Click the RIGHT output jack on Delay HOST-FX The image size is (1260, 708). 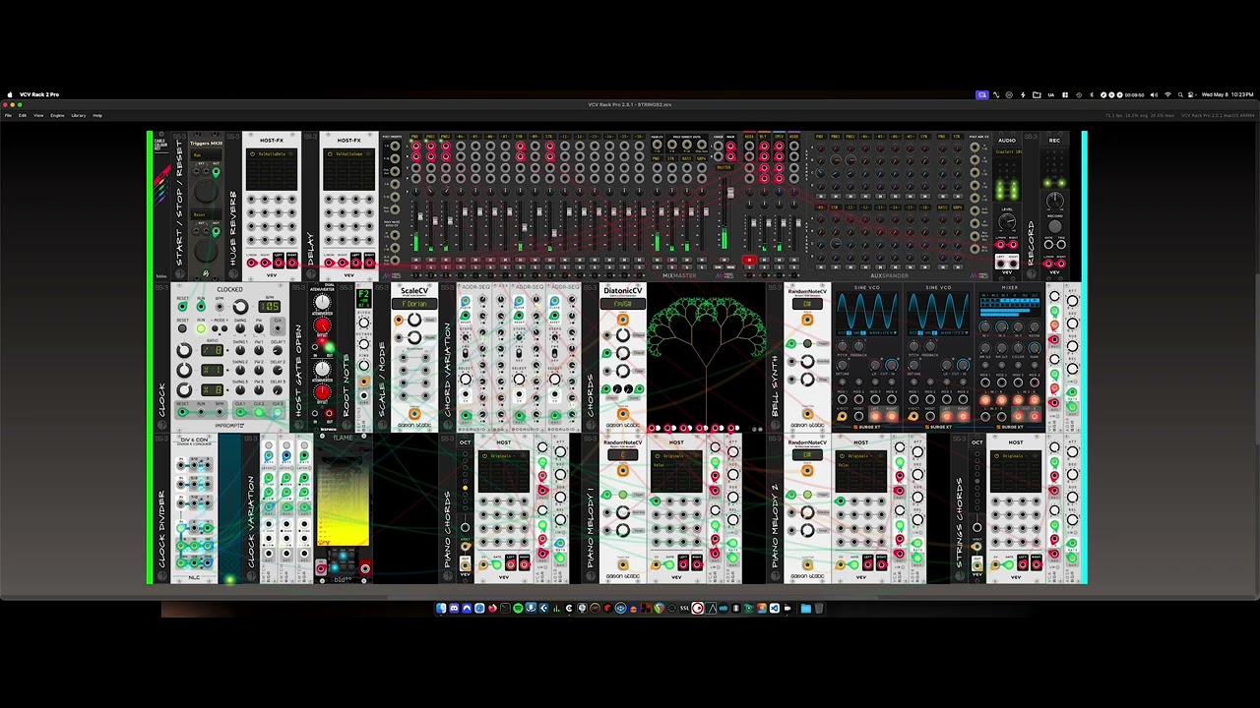coord(369,263)
